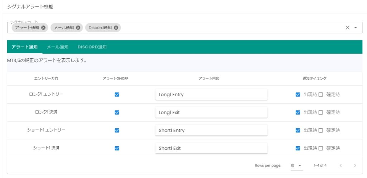
Task: Click the ショート1 エントリー row label
Action: [46, 130]
